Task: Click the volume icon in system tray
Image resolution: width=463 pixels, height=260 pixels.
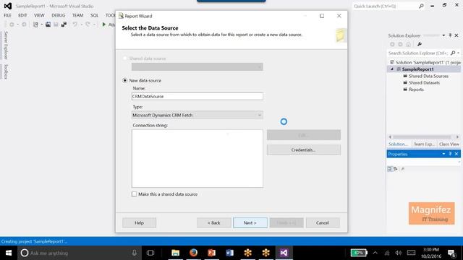Action: [x=399, y=253]
